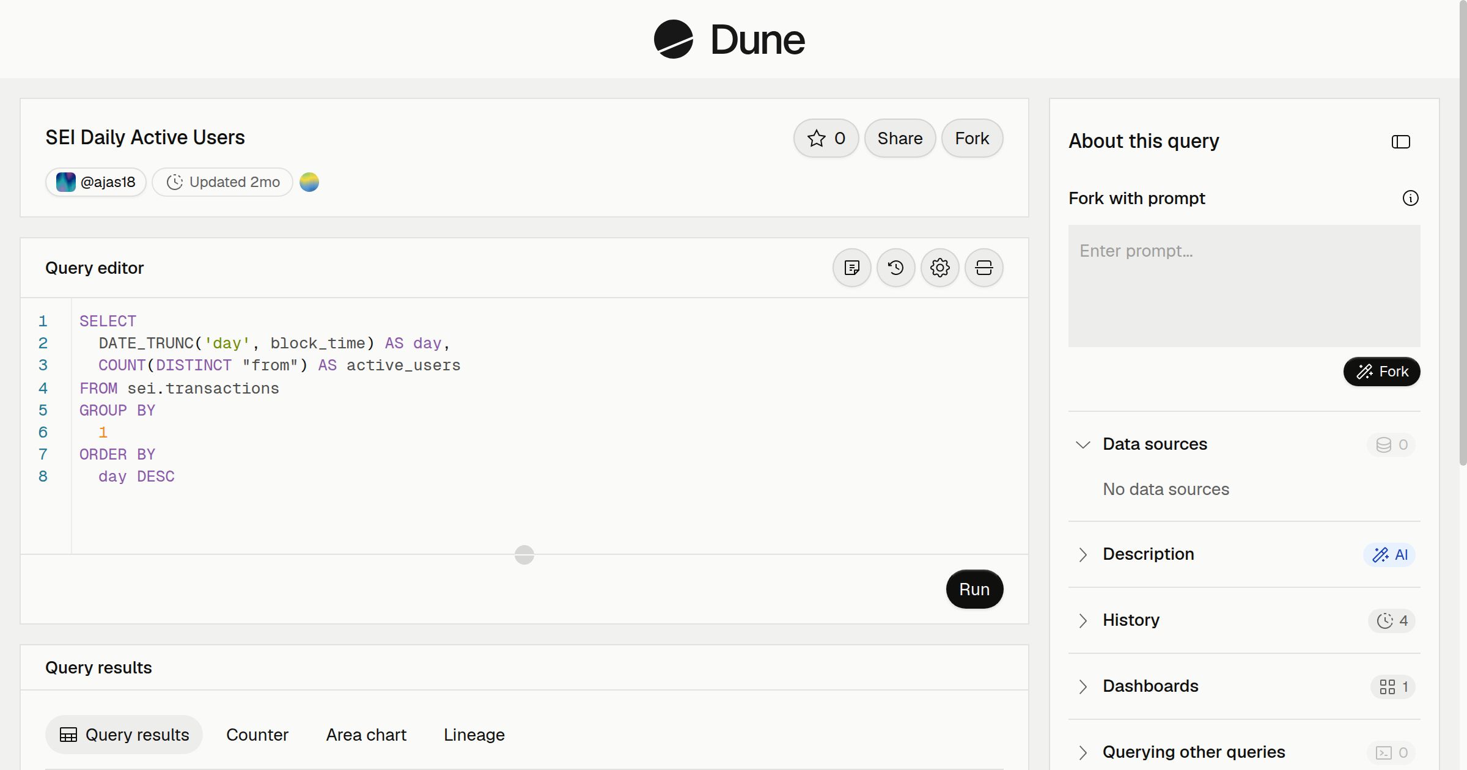Open the Share dialog
This screenshot has height=770, width=1467.
(900, 138)
